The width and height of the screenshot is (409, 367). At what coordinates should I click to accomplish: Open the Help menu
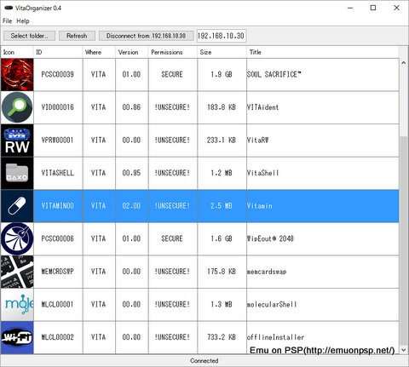coord(23,21)
